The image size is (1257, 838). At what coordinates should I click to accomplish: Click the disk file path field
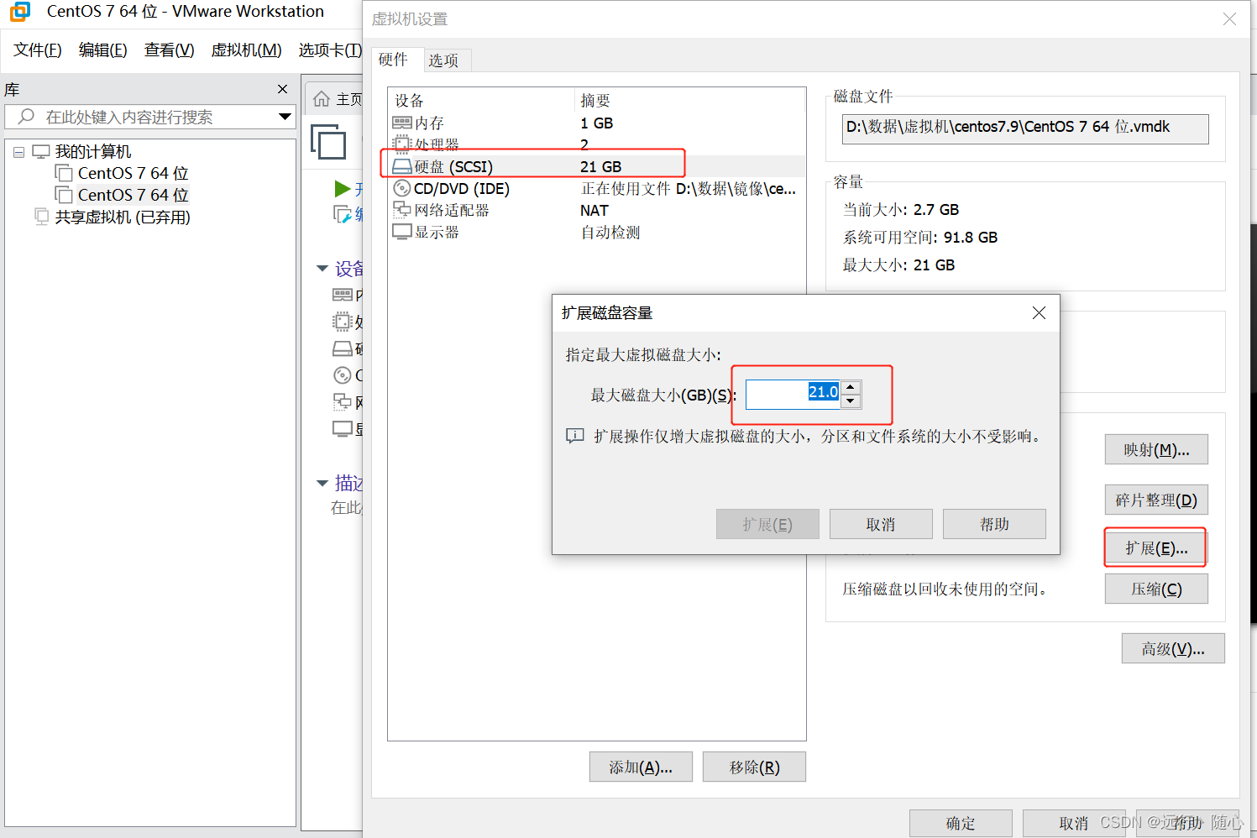(1025, 128)
